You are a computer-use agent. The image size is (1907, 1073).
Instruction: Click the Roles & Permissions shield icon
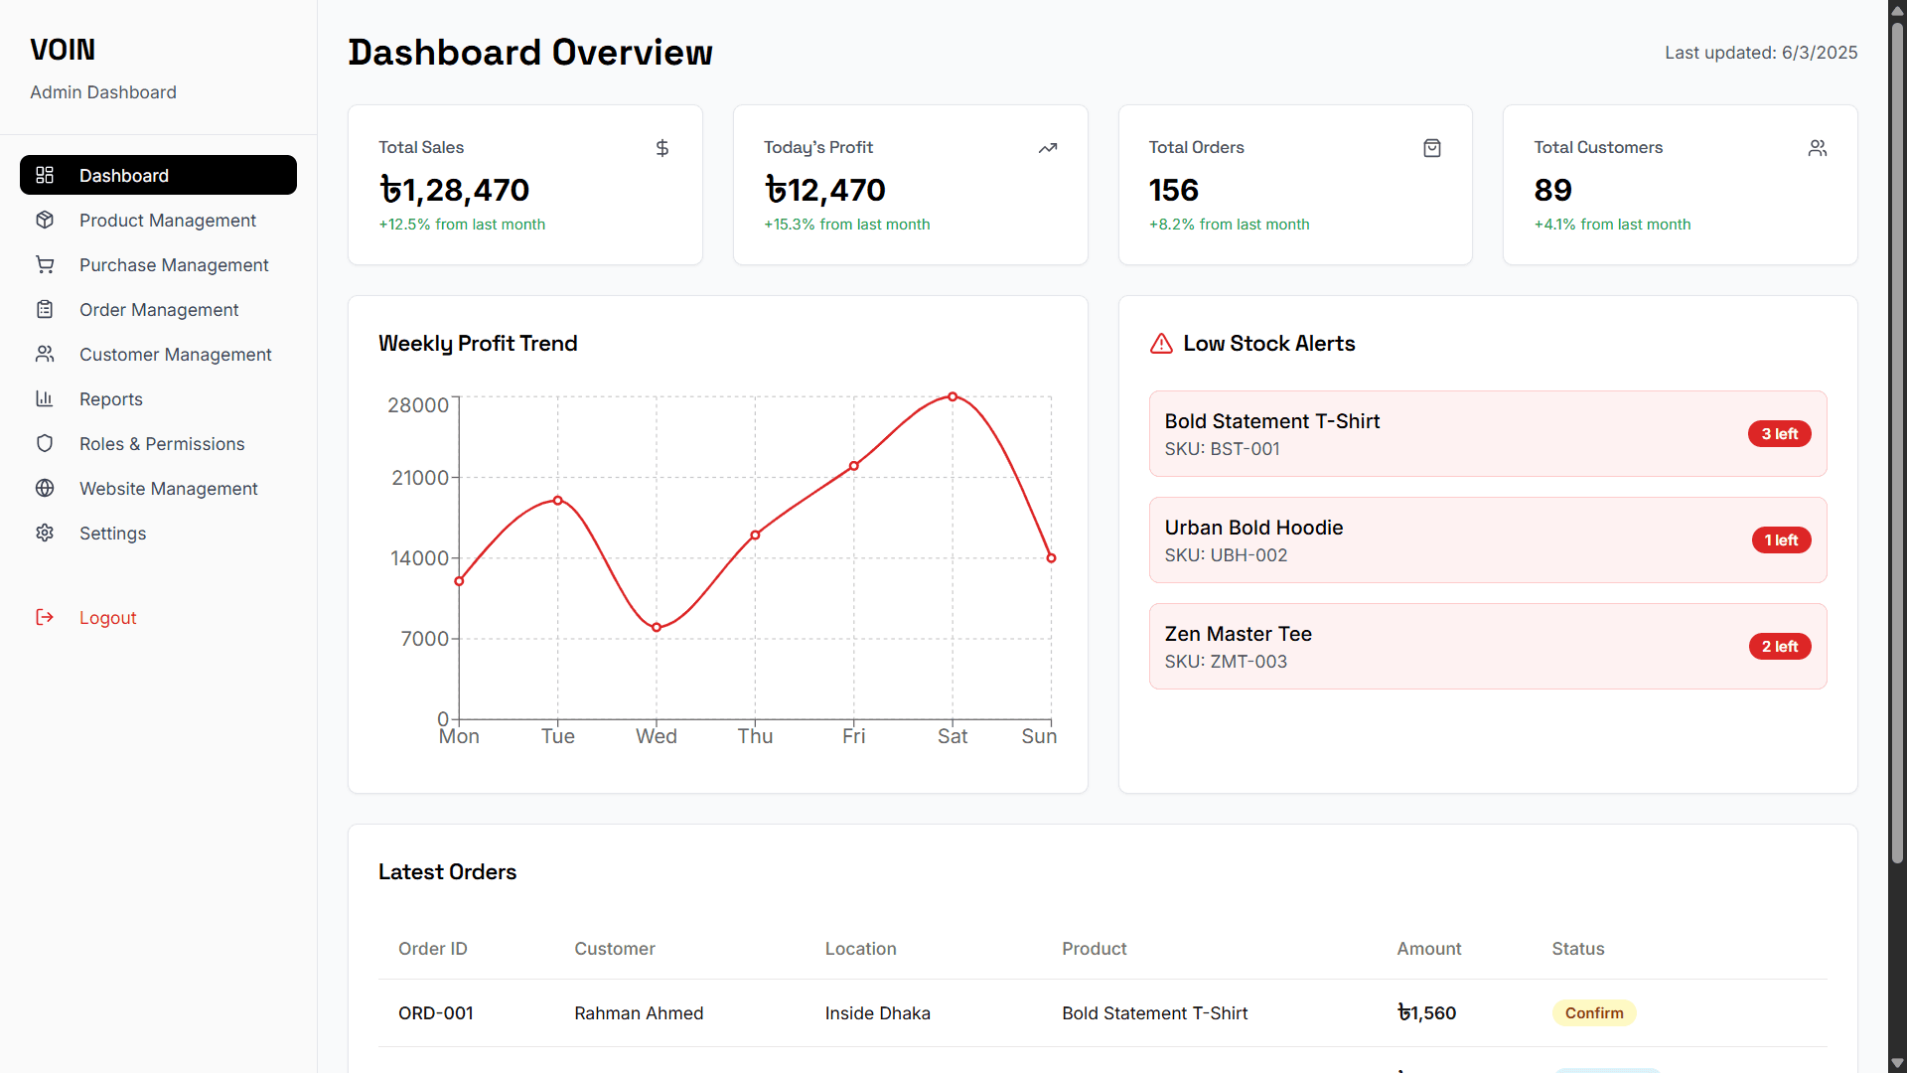tap(45, 443)
